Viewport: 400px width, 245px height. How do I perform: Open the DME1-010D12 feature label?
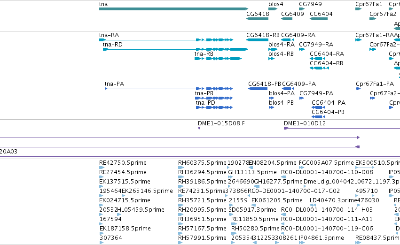[305, 123]
